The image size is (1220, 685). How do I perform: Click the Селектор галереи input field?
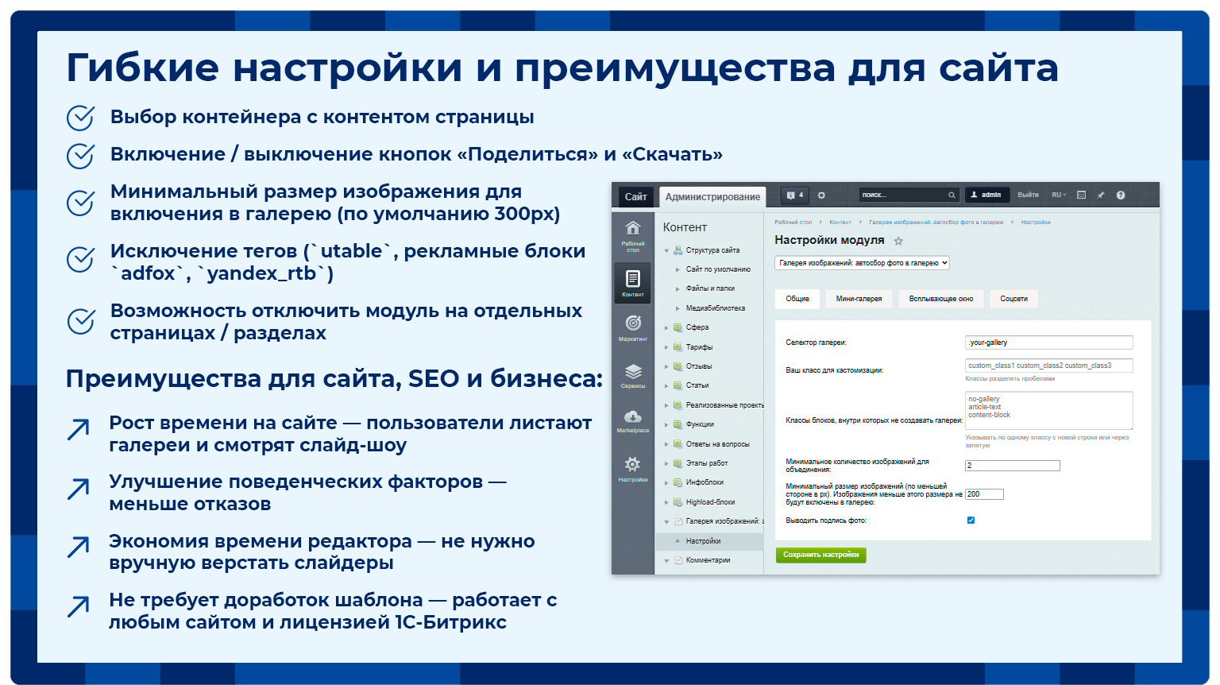pos(1049,342)
